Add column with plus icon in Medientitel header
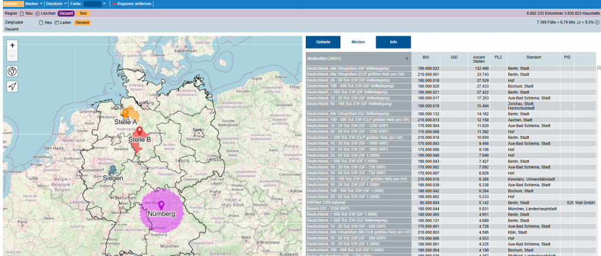601x256 pixels. pyautogui.click(x=406, y=59)
